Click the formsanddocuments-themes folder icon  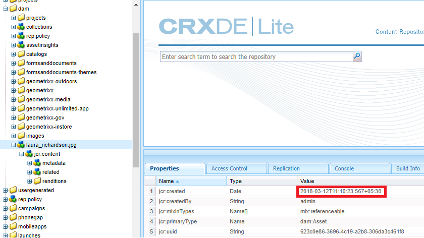pyautogui.click(x=21, y=72)
